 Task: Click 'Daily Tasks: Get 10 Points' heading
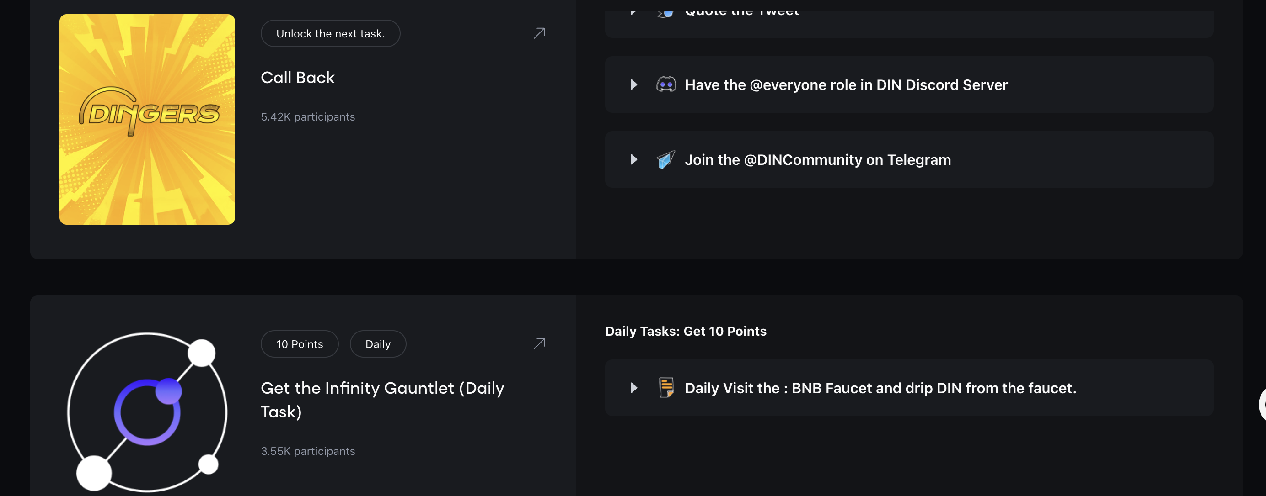tap(686, 331)
